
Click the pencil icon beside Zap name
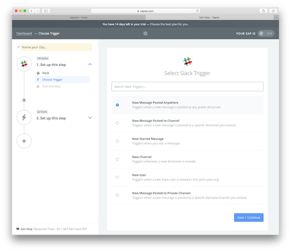18,47
